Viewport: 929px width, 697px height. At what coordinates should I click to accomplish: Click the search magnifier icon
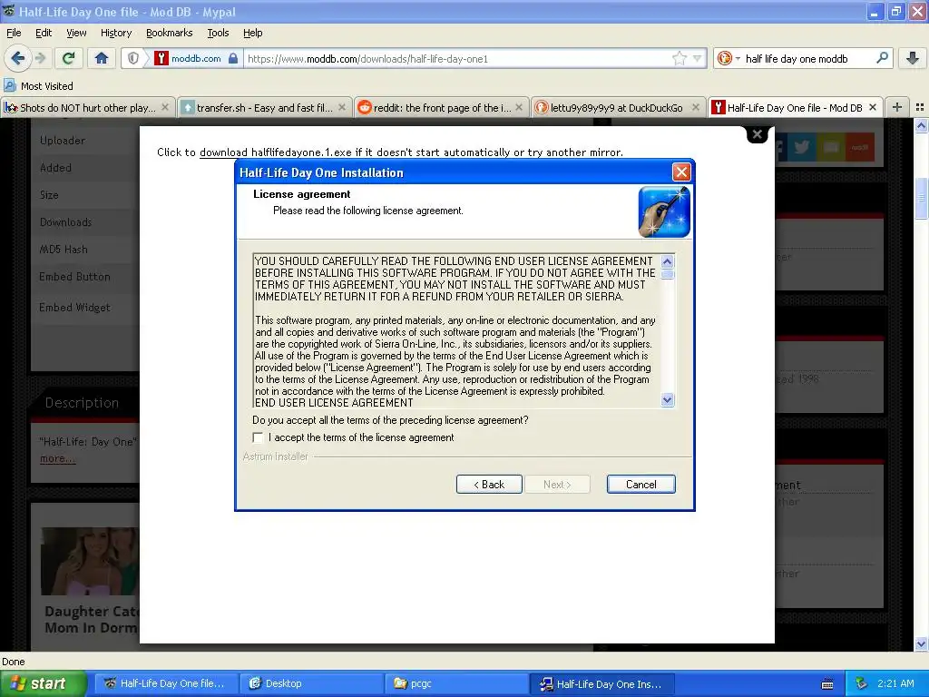(882, 58)
